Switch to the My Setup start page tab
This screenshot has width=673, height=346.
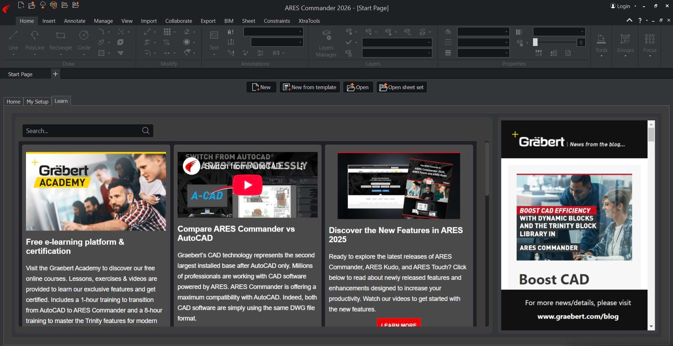click(x=38, y=101)
